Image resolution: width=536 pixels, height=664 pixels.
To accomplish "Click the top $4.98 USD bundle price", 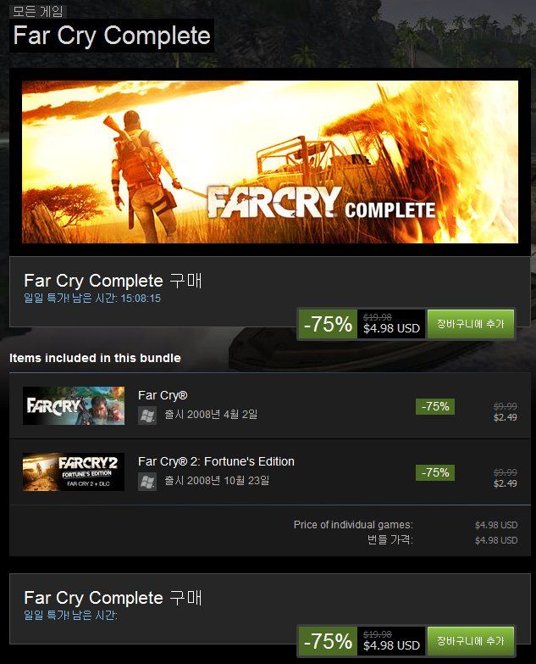I will (391, 329).
